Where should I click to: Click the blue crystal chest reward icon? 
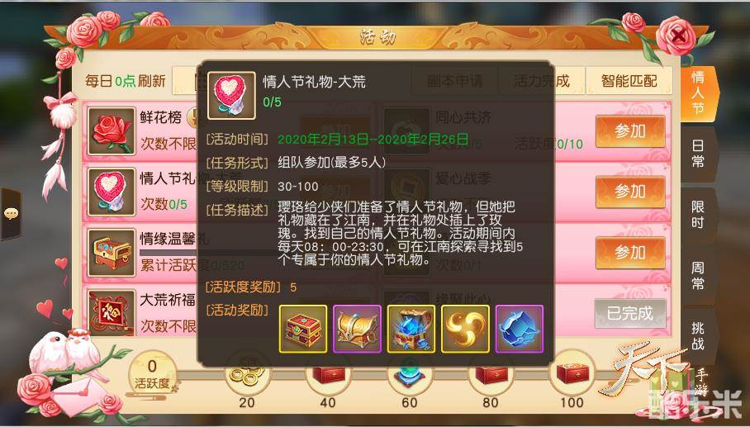(x=411, y=329)
